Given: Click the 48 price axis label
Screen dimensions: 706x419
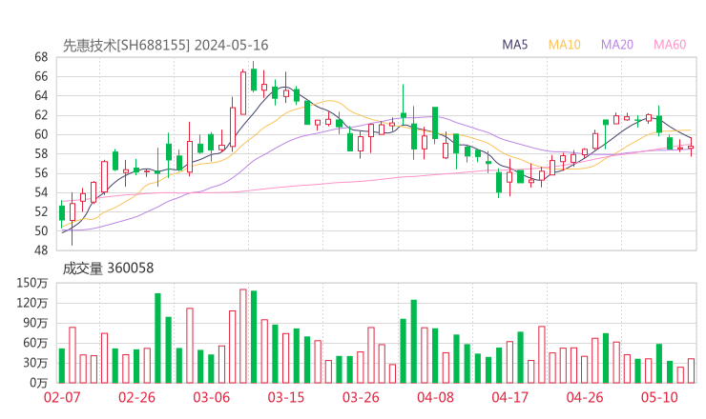Looking at the screenshot, I should pyautogui.click(x=41, y=250).
